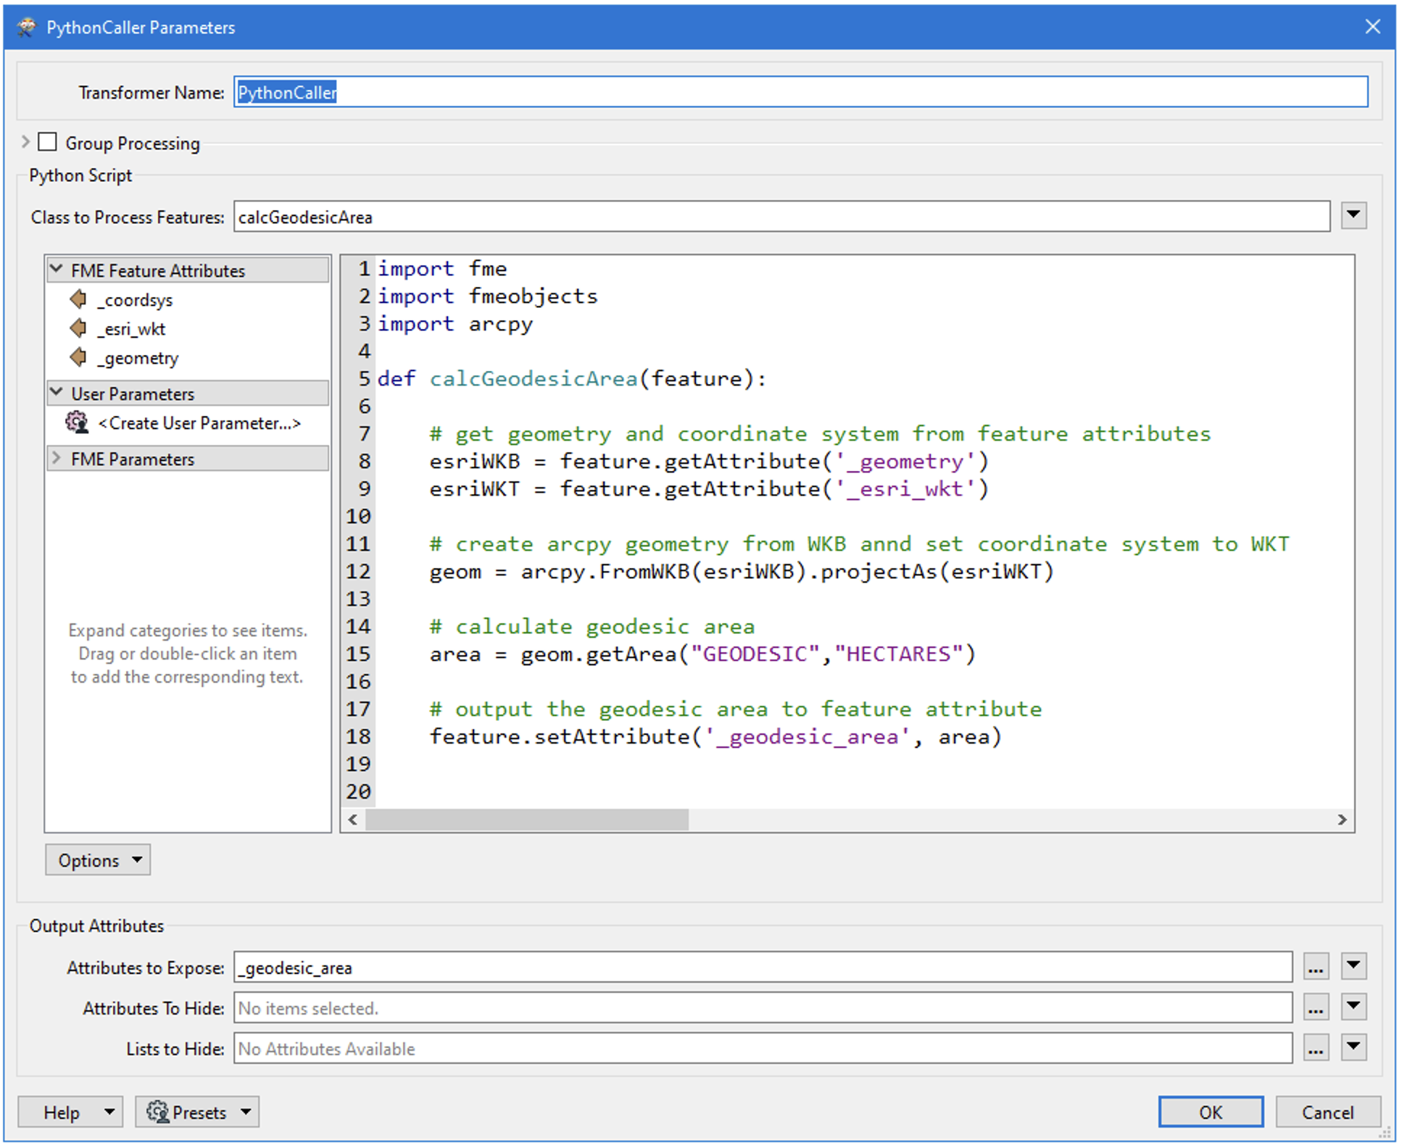
Task: Open the Help button dropdown arrow
Action: tap(109, 1112)
